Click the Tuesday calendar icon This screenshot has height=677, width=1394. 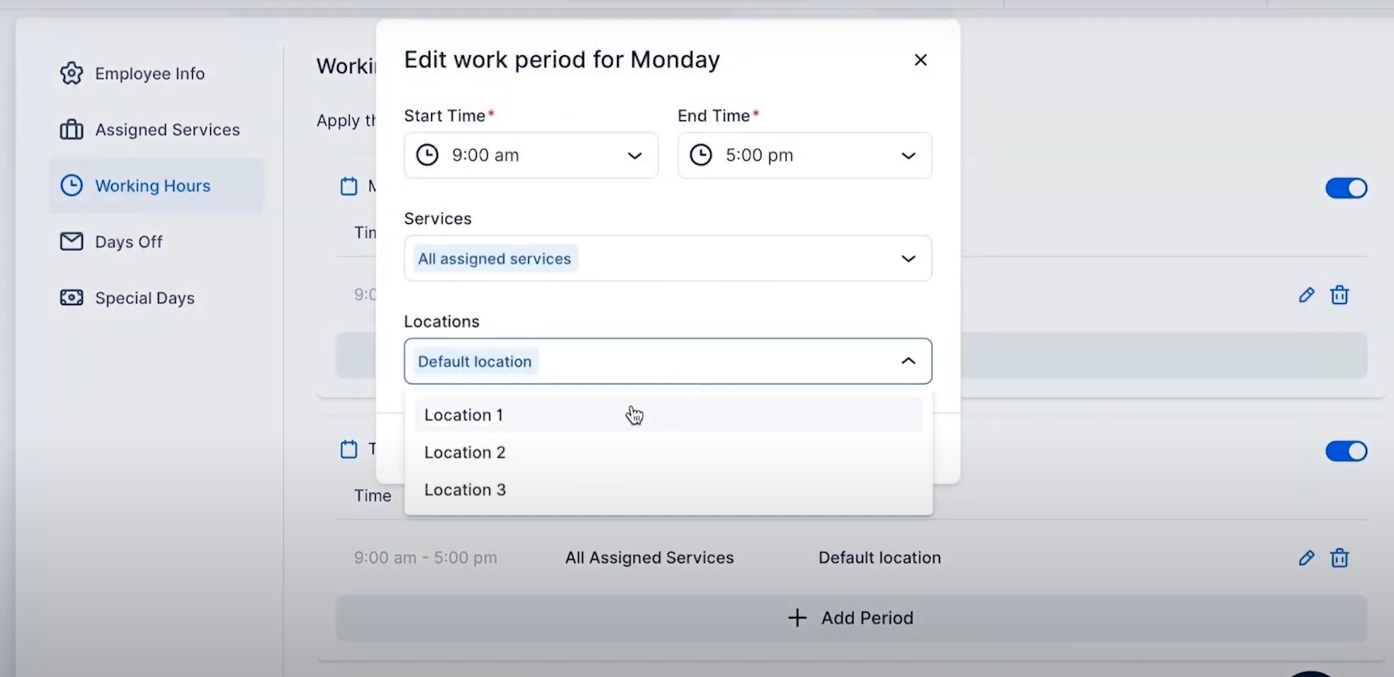(349, 449)
